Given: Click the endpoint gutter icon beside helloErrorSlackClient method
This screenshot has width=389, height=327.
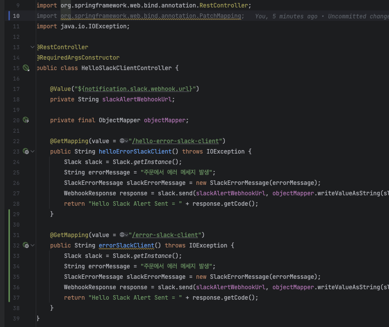Looking at the screenshot, I should [26, 151].
